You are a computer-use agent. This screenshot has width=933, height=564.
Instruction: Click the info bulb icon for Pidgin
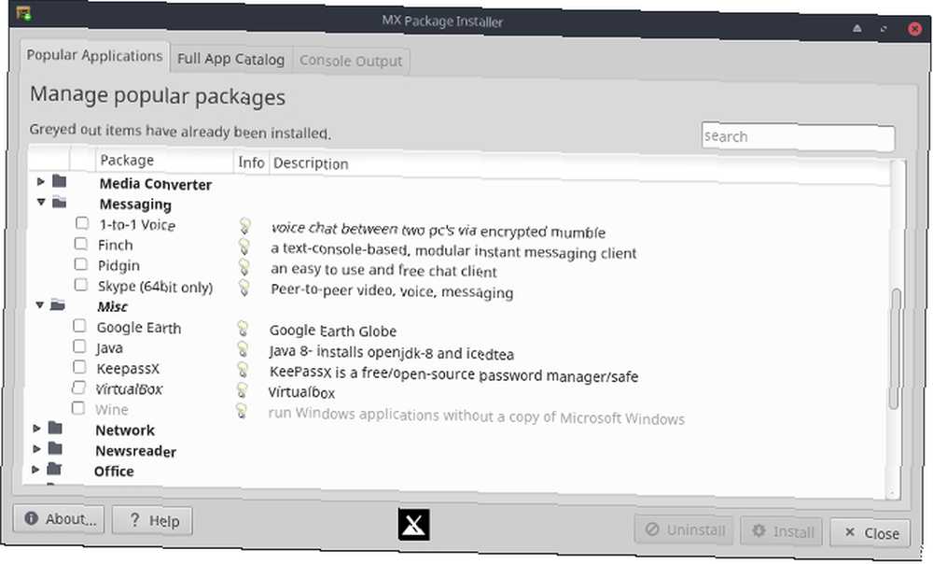244,266
